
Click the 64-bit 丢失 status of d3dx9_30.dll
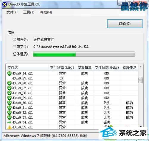[x=107, y=103]
